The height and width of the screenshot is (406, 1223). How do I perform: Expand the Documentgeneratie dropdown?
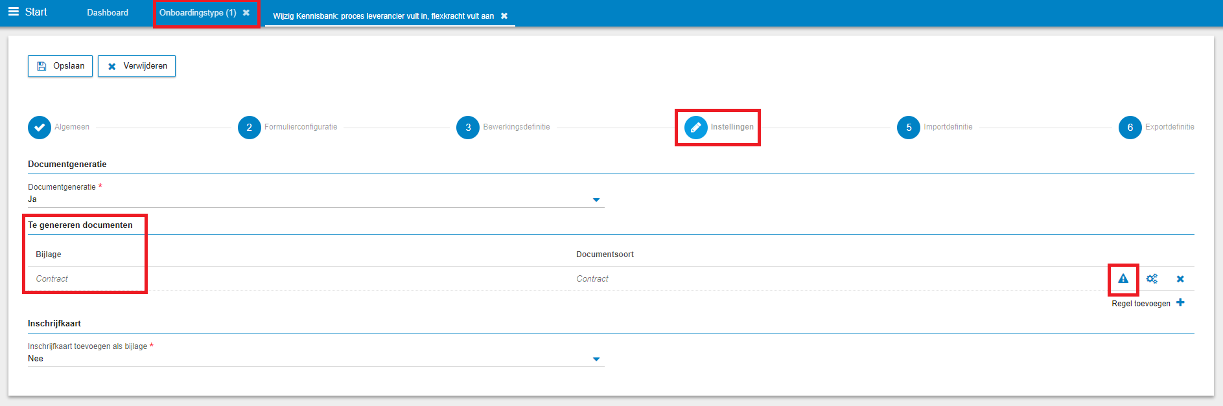tap(596, 200)
